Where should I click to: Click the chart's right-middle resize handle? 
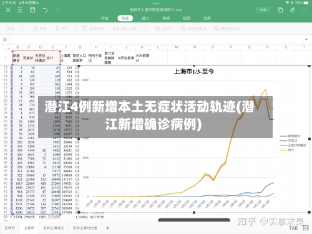(310, 139)
